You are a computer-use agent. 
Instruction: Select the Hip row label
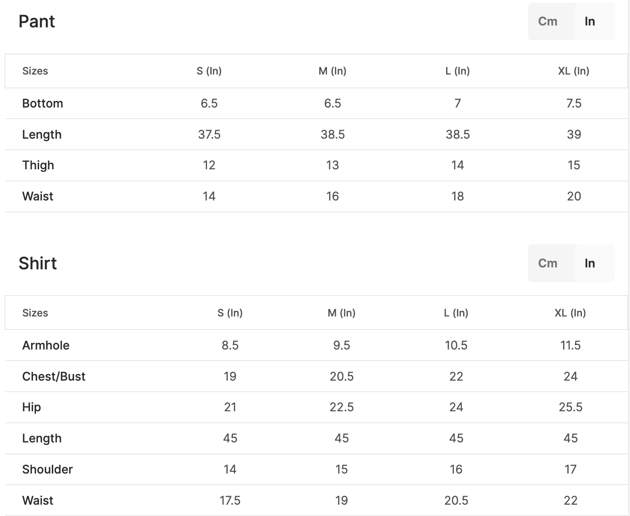pyautogui.click(x=32, y=407)
